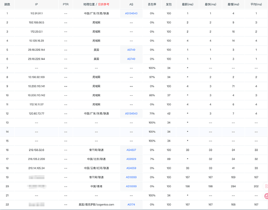Viewport: 268px width, 210px height.
Task: Click the 71 slowest latency in hop 9
Action: click(233, 86)
